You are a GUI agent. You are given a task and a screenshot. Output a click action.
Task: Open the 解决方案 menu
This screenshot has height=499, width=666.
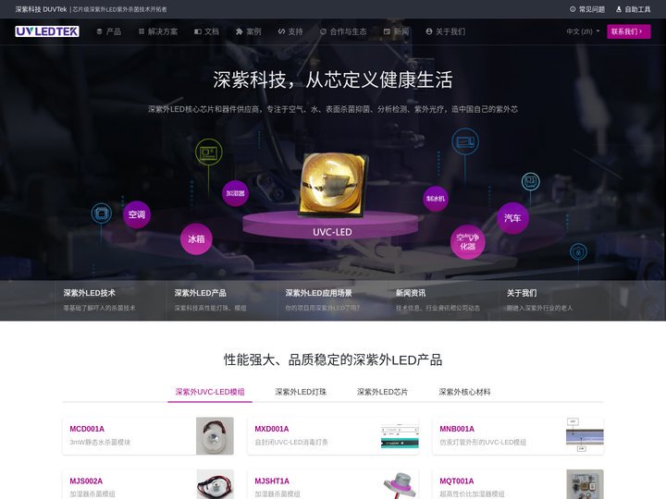coord(158,31)
